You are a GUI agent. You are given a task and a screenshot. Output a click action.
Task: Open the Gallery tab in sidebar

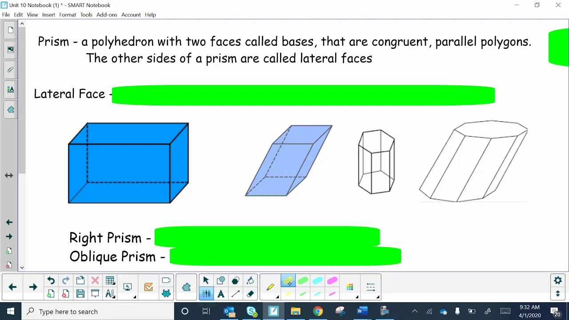click(x=11, y=50)
